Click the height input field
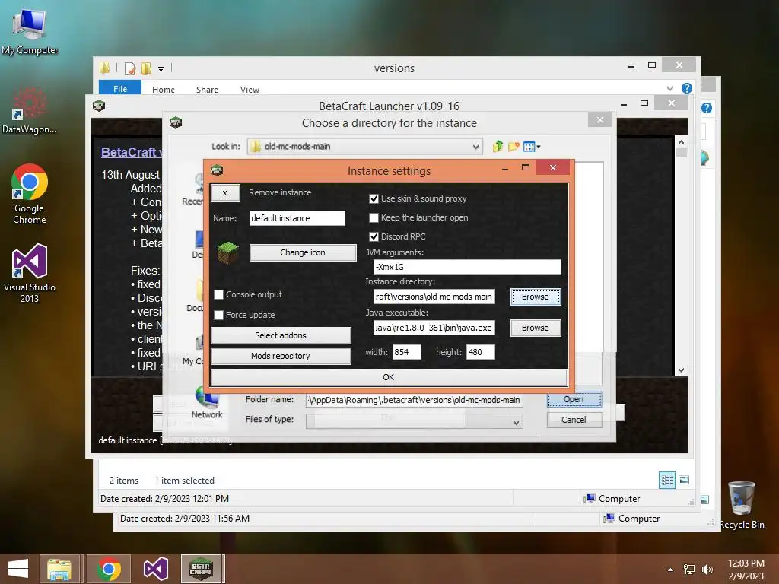 tap(481, 352)
